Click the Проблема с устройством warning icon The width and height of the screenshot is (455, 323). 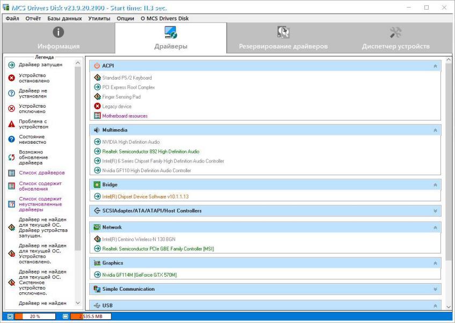pyautogui.click(x=12, y=124)
